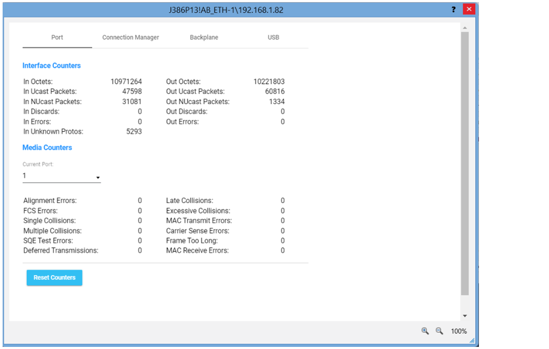Open the Current Port dropdown
The height and width of the screenshot is (349, 549).
click(x=61, y=175)
